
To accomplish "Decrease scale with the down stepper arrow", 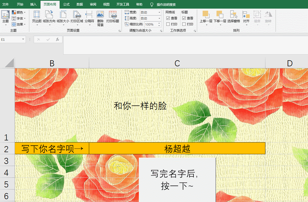I will [159, 26].
